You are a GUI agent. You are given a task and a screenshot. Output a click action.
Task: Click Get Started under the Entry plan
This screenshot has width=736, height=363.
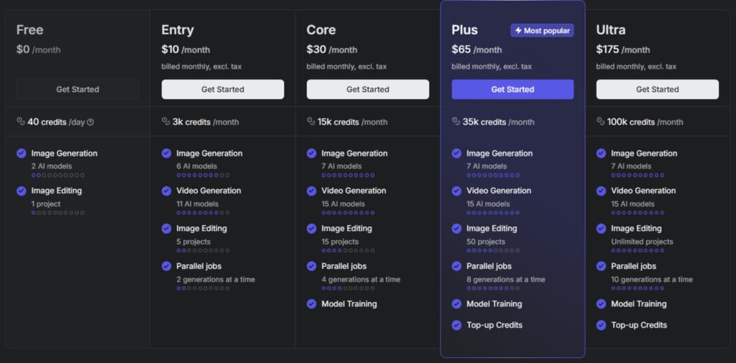coord(223,89)
